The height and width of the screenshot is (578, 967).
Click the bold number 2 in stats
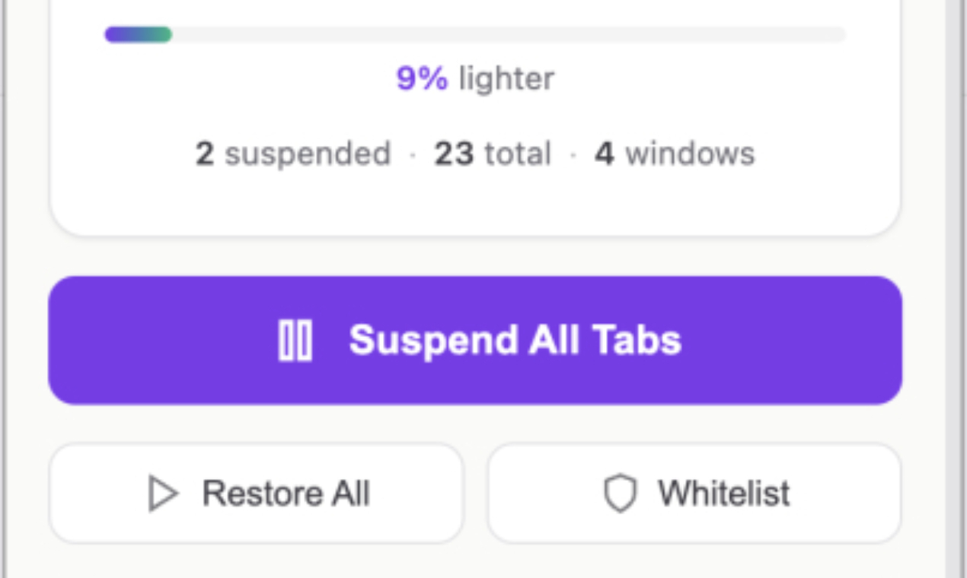[204, 154]
